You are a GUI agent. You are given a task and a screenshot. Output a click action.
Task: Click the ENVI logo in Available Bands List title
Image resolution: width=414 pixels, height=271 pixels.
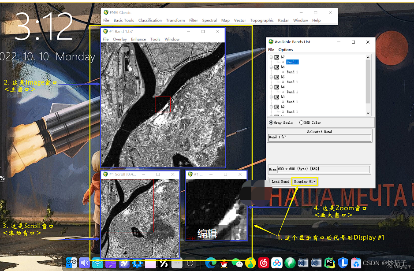271,42
